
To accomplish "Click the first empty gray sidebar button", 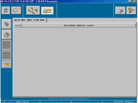I will click(x=6, y=45).
